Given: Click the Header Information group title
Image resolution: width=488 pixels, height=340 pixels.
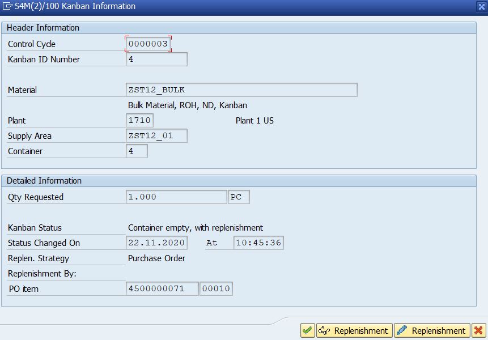Looking at the screenshot, I should (43, 28).
